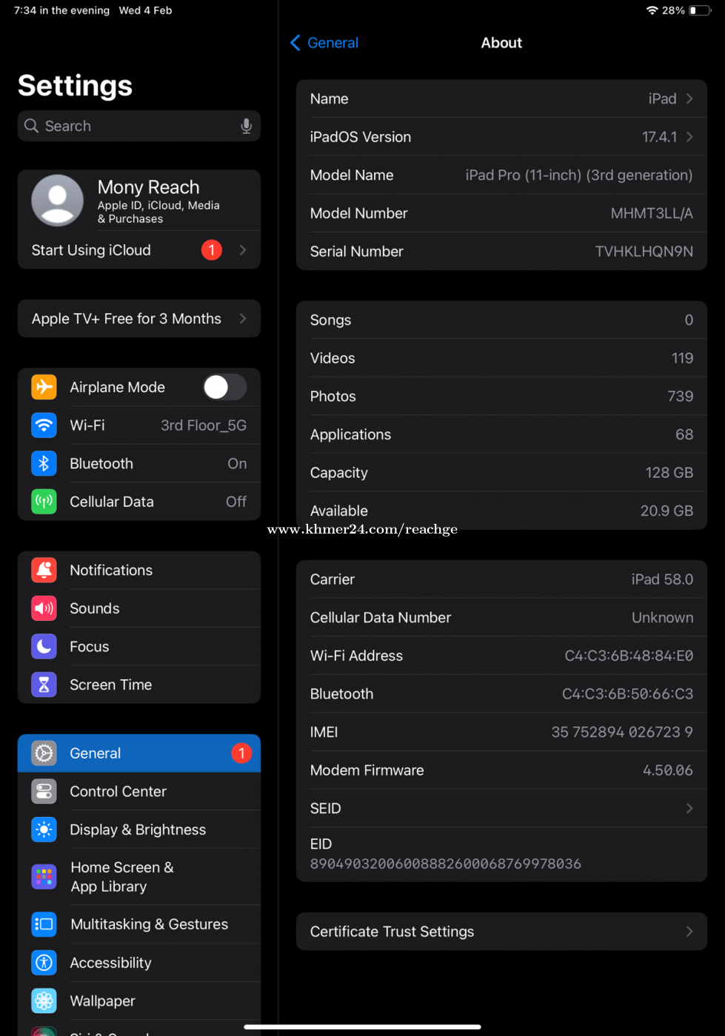Open Certificate Trust Settings chevron
Image resolution: width=725 pixels, height=1036 pixels.
[x=689, y=932]
